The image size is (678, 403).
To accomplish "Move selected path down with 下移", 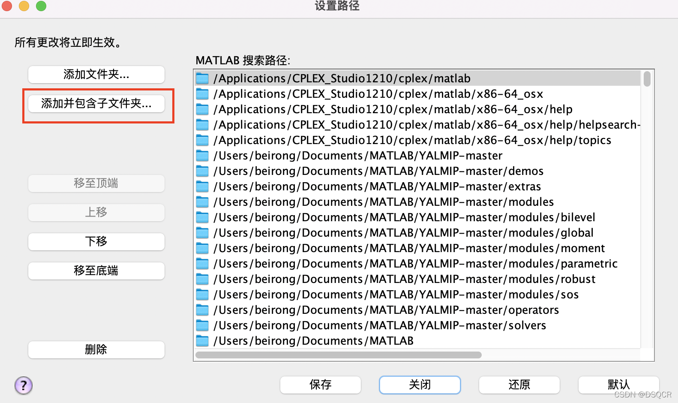I will [96, 242].
